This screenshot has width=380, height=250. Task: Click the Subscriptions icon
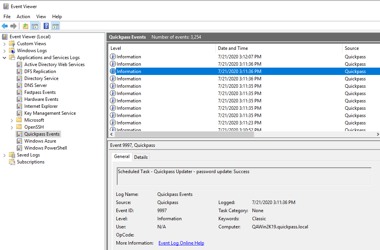coord(12,162)
